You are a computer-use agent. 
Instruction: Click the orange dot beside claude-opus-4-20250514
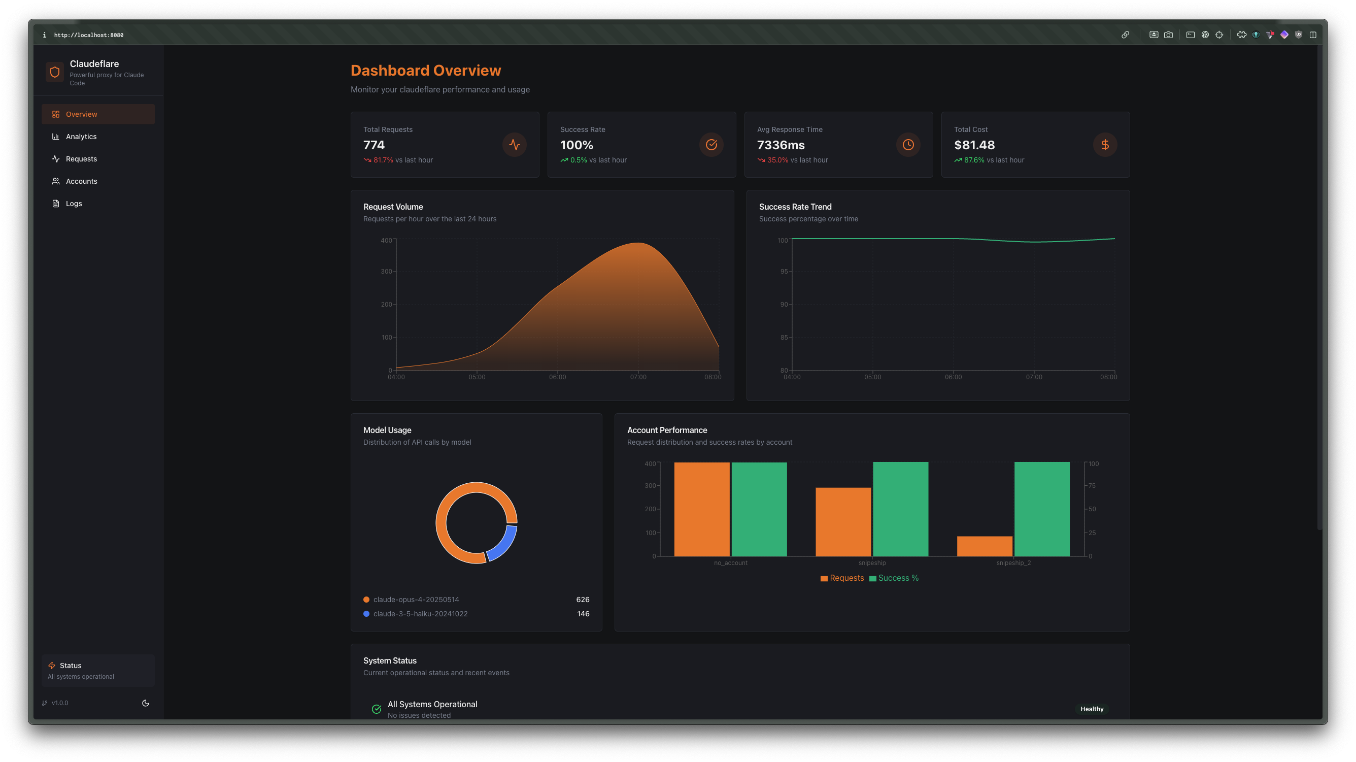(x=366, y=599)
